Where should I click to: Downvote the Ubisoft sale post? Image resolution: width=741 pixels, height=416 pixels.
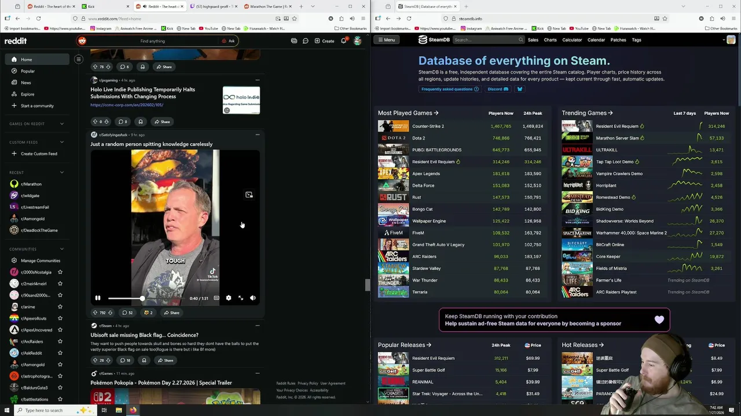tap(108, 361)
